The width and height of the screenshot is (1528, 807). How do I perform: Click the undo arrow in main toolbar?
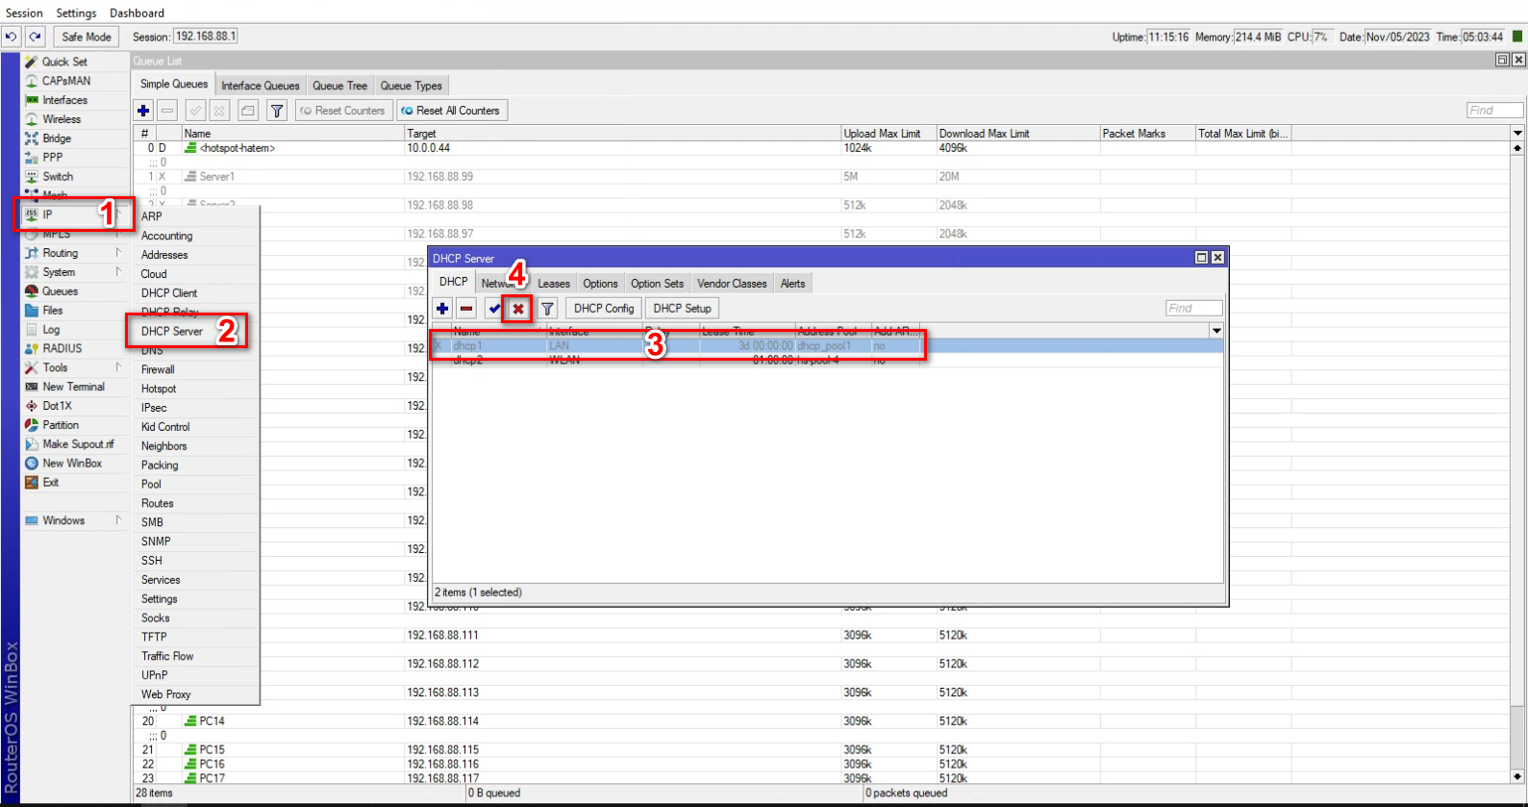[x=12, y=37]
